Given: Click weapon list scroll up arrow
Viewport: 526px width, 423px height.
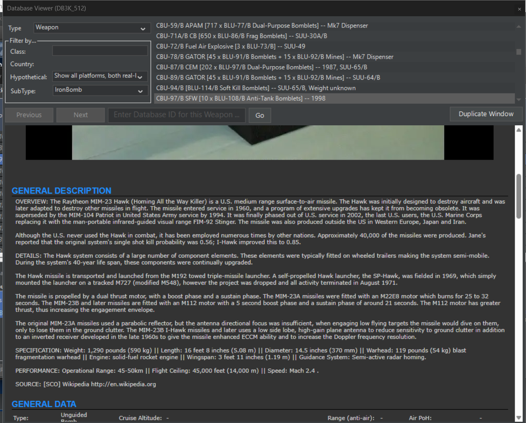Looking at the screenshot, I should pos(519,26).
